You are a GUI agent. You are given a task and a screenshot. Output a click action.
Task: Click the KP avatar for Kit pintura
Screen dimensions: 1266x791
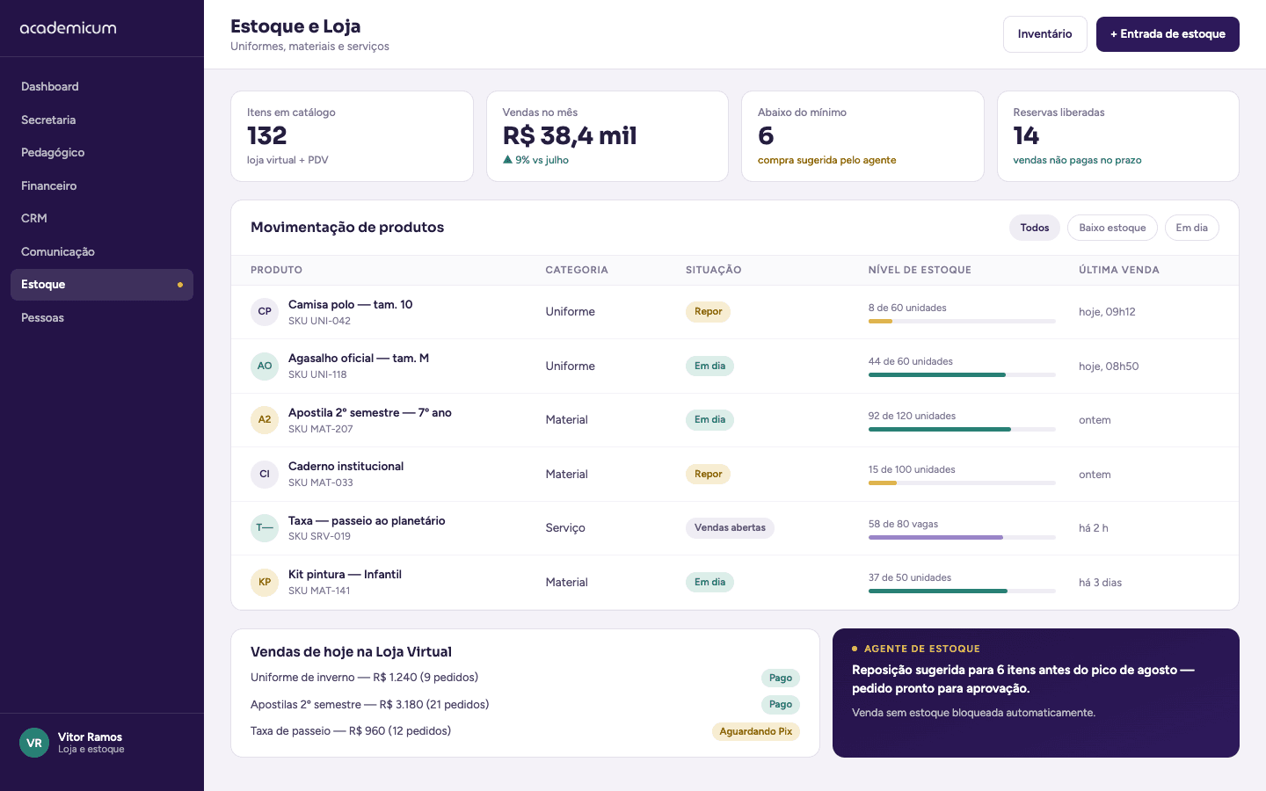coord(265,582)
